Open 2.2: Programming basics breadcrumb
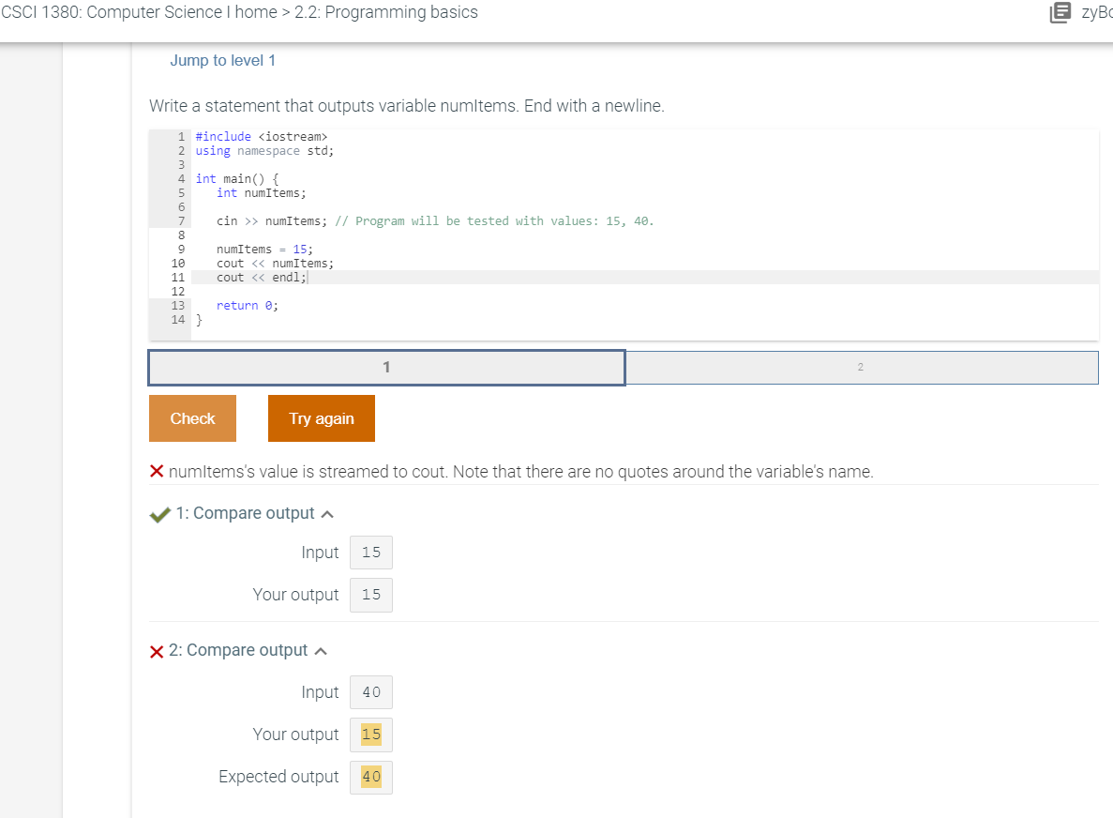The width and height of the screenshot is (1113, 818). coord(386,12)
